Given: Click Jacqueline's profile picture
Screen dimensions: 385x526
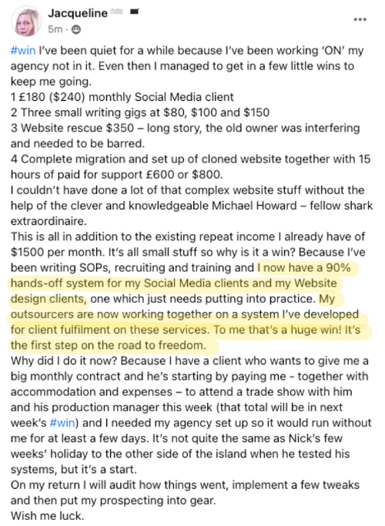Looking at the screenshot, I should (x=26, y=22).
